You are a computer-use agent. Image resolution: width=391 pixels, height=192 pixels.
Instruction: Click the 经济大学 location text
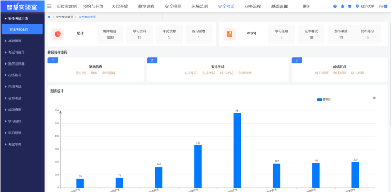coord(368,6)
